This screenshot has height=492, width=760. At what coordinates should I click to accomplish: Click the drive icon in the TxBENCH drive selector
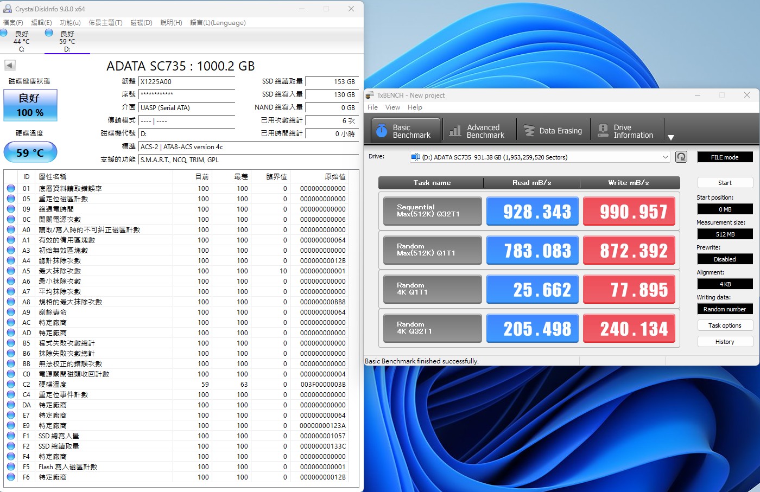click(x=416, y=157)
